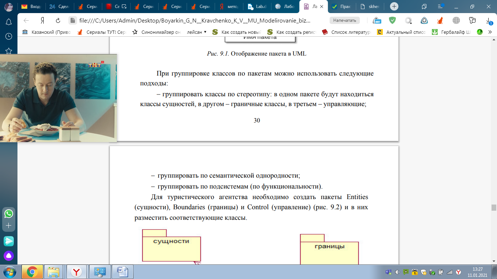Expand the лейсан bookmarks folder
This screenshot has width=497, height=279.
(x=196, y=32)
